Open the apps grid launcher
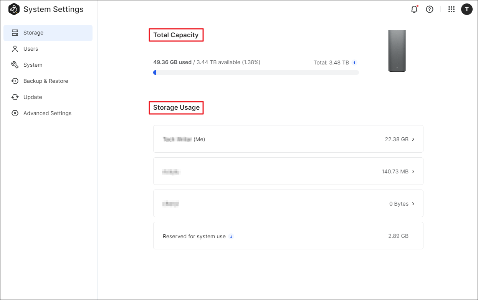Screen dimensions: 478x300 (451, 9)
